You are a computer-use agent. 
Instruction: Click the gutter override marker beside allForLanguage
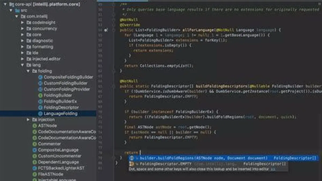(106, 30)
